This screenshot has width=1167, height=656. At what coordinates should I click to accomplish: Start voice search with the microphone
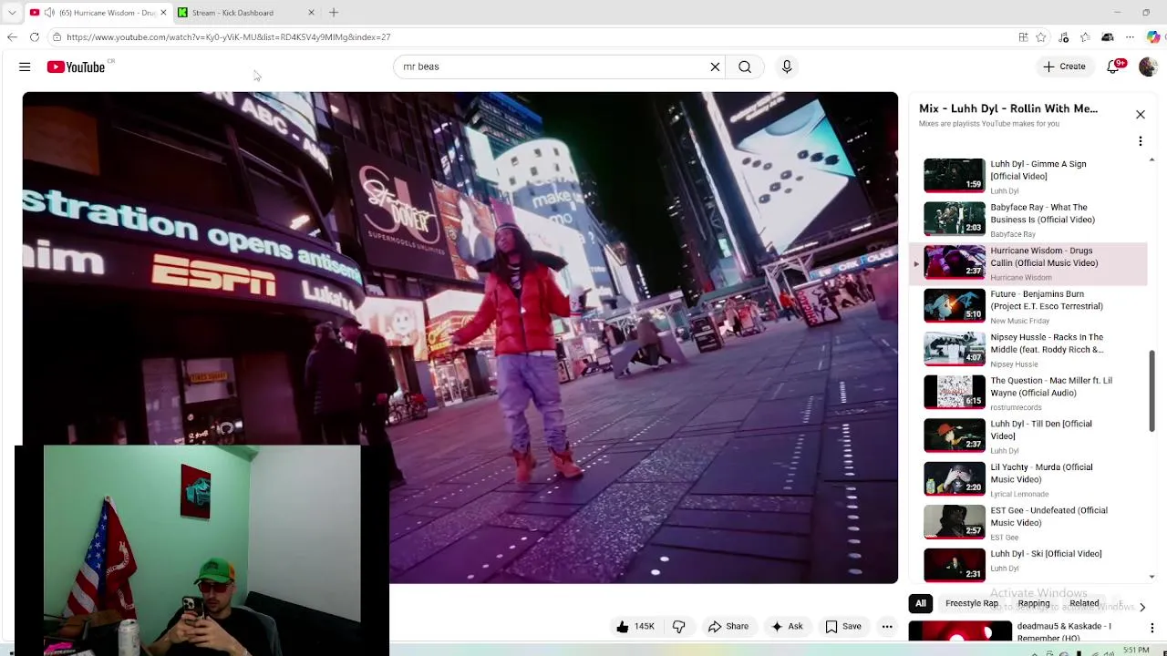pyautogui.click(x=787, y=67)
